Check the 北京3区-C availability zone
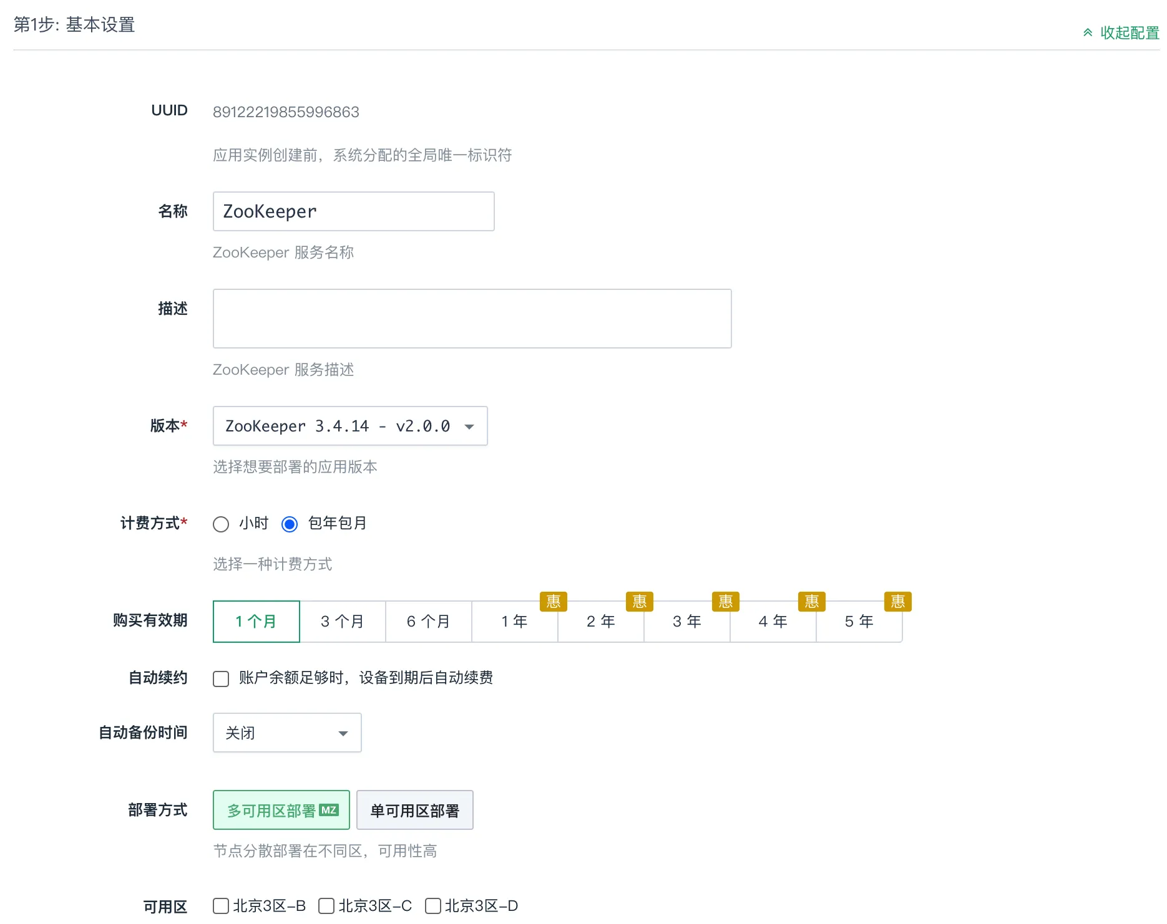 tap(326, 906)
